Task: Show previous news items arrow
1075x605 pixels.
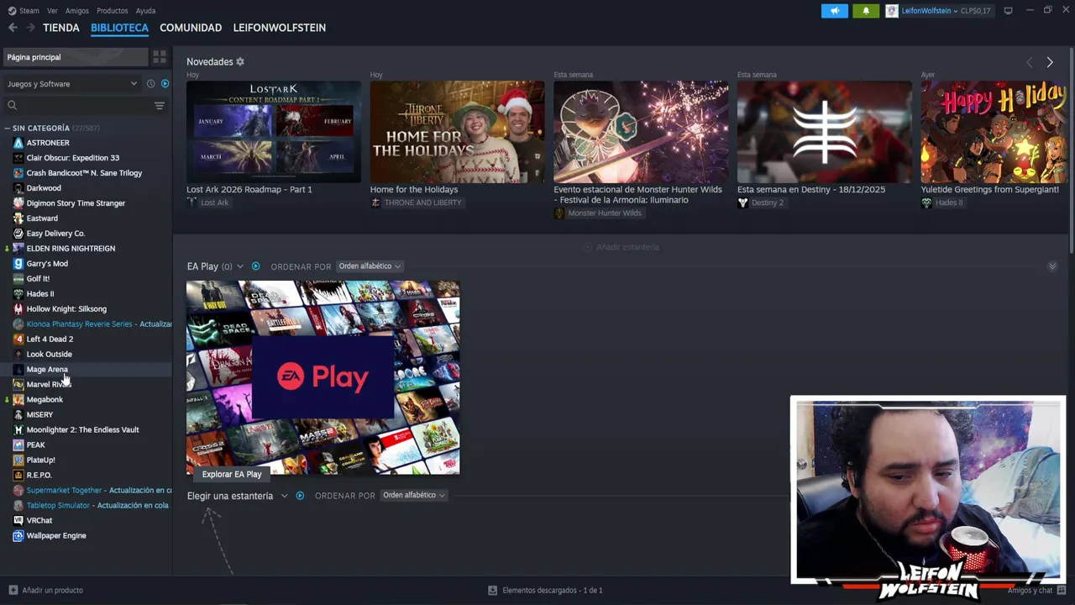Action: 1030,62
